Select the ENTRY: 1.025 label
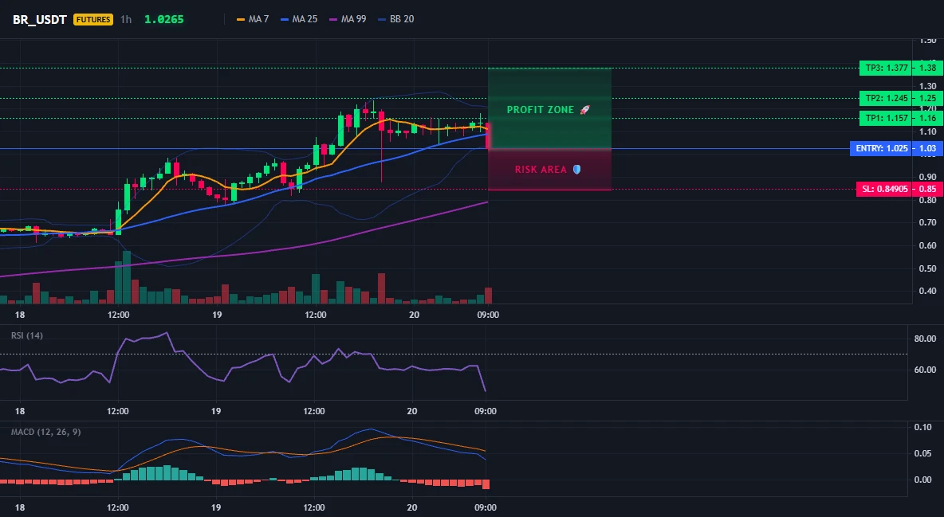944x517 pixels. click(881, 148)
